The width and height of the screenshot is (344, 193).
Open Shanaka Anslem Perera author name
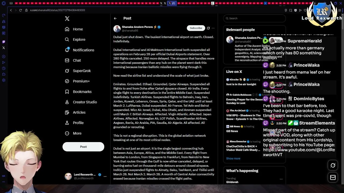(x=137, y=27)
